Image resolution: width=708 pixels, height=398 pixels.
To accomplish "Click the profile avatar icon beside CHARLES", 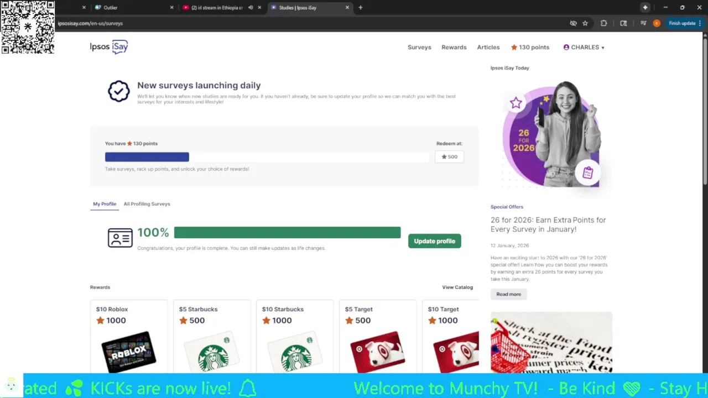I will point(566,48).
